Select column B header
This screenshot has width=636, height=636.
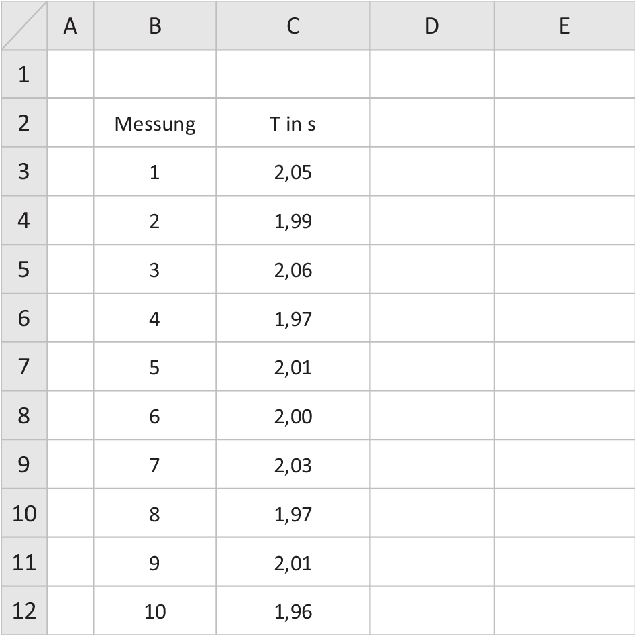tap(155, 25)
